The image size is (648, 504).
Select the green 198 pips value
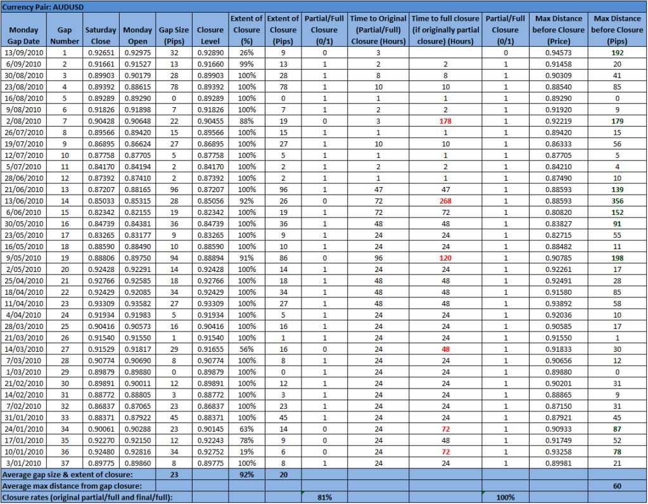pos(617,258)
